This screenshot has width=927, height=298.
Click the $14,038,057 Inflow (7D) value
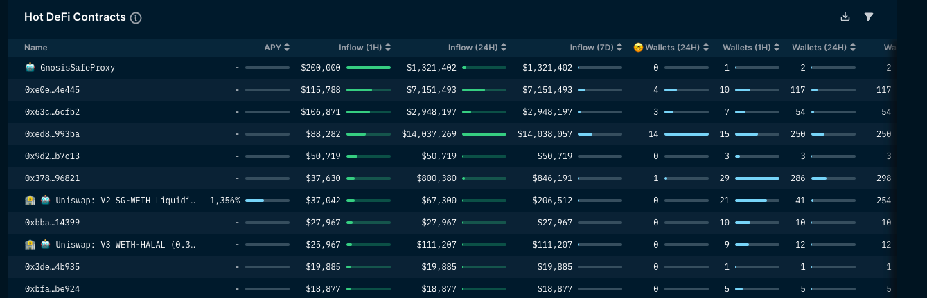[x=545, y=134]
